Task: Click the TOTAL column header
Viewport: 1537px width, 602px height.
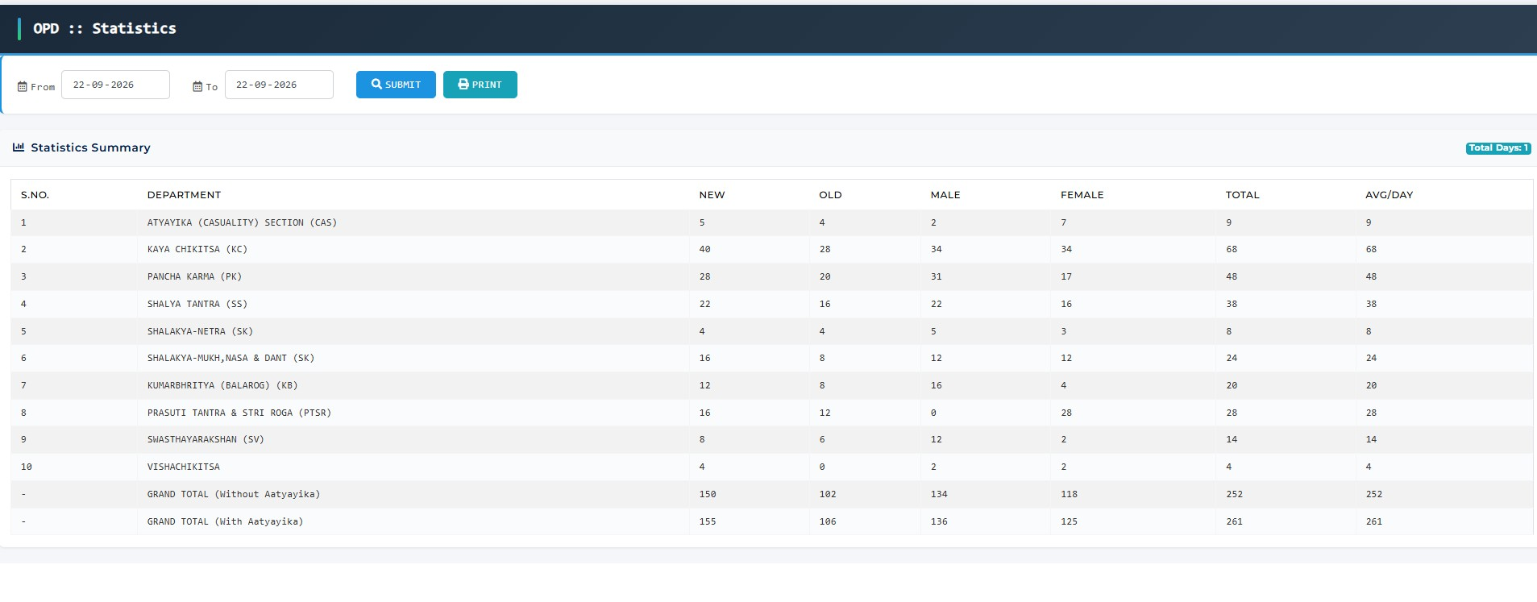Action: (1242, 195)
